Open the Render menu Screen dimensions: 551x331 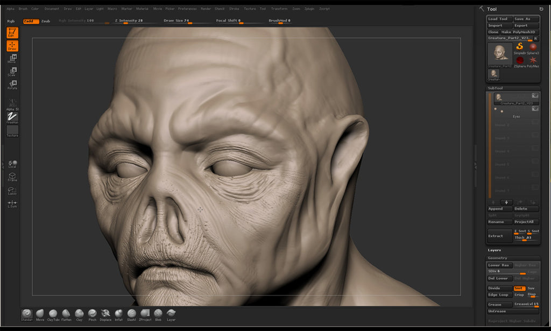[206, 9]
